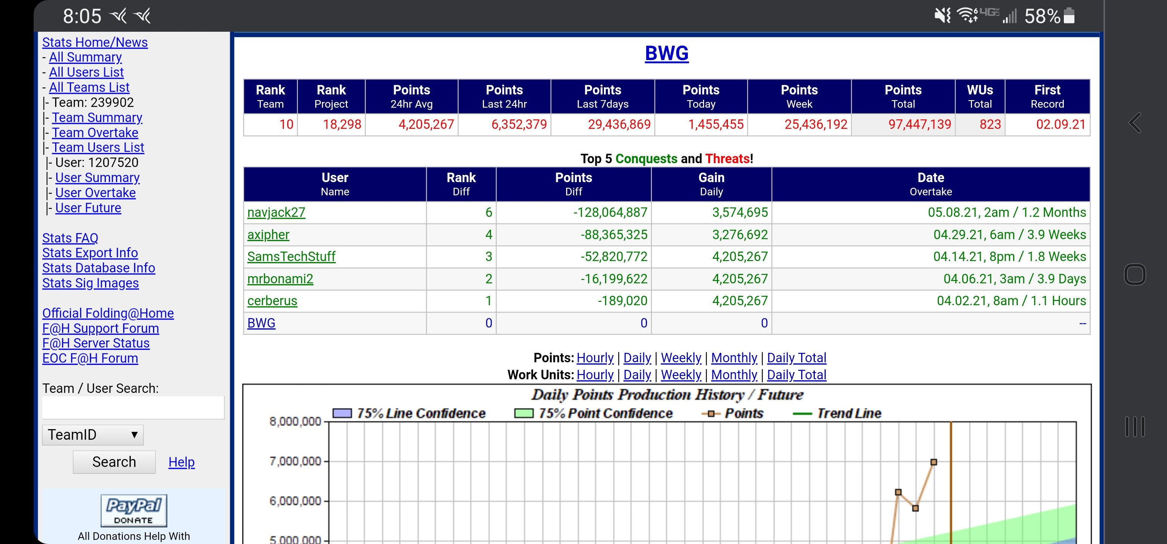Open the Help link next to Search
Viewport: 1167px width, 544px height.
182,462
